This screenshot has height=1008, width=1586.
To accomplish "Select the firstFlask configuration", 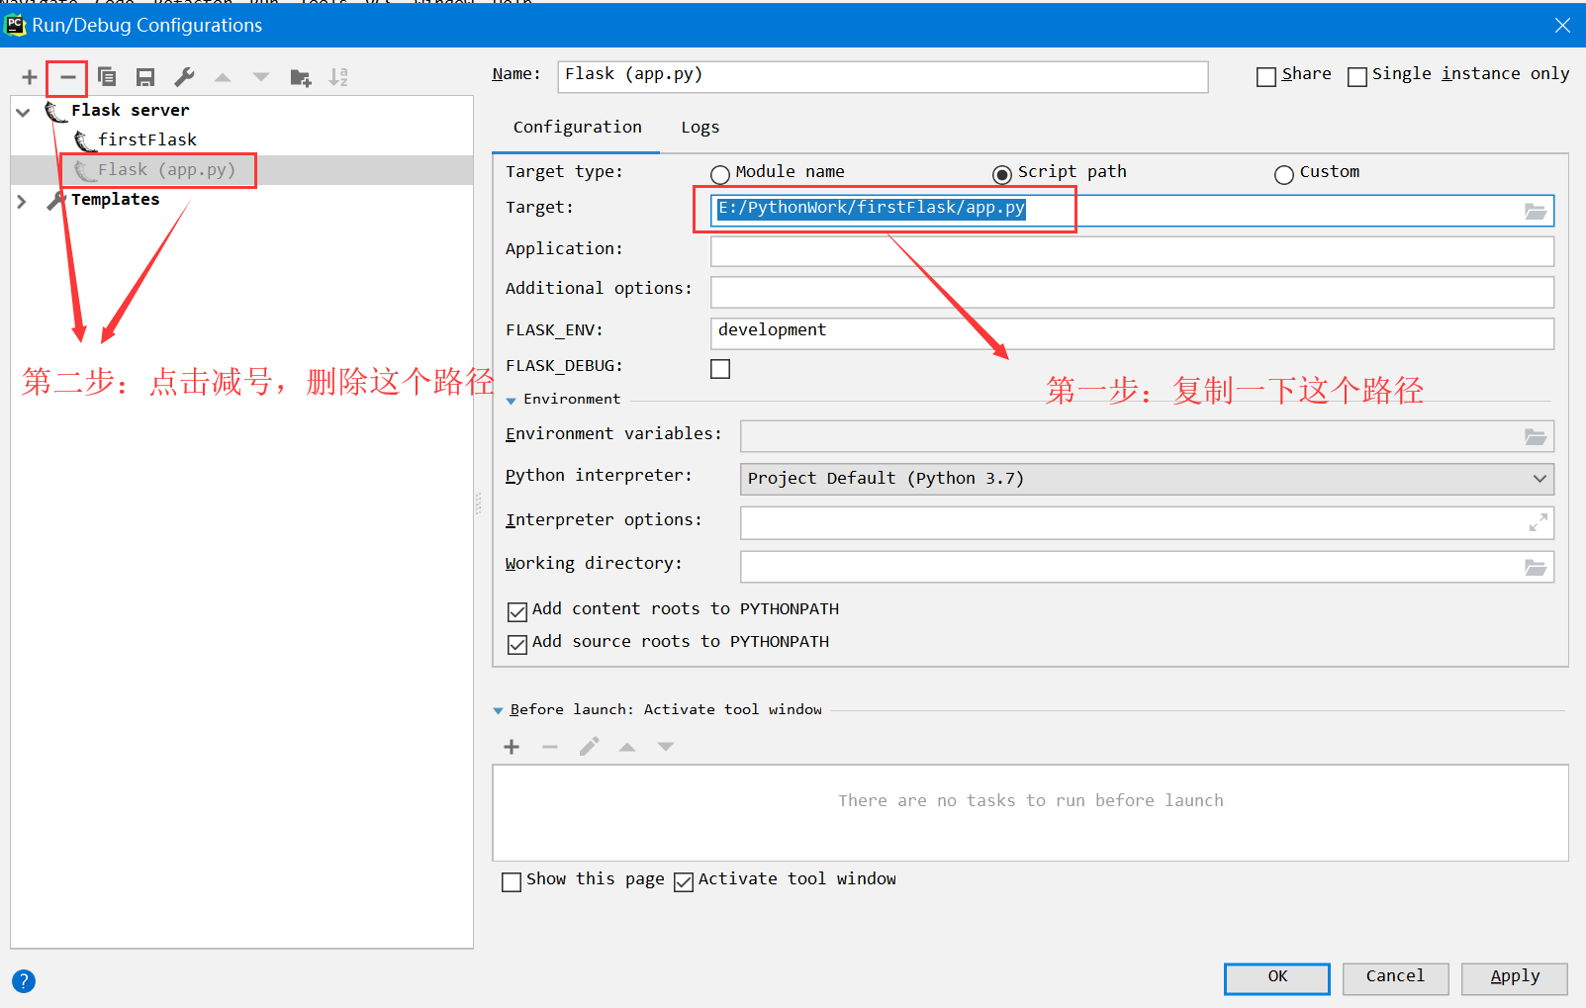I will (x=146, y=139).
